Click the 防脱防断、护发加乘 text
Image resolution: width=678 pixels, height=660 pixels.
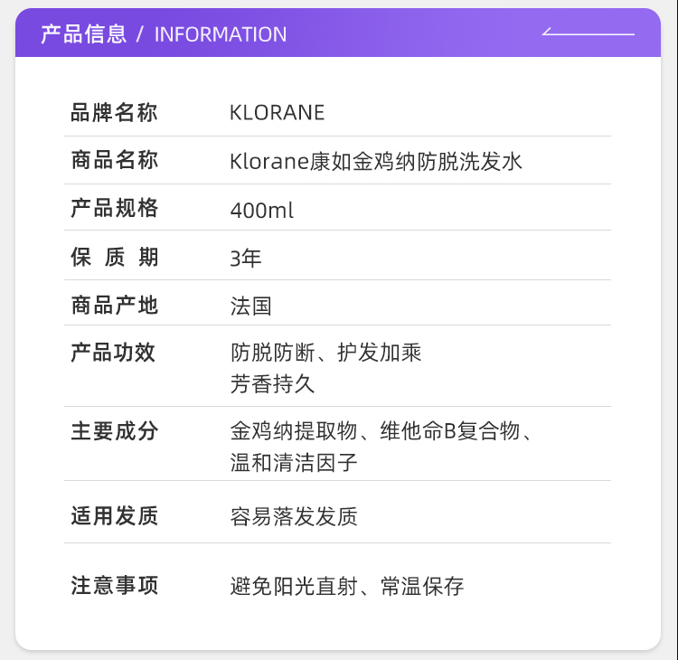(x=325, y=353)
